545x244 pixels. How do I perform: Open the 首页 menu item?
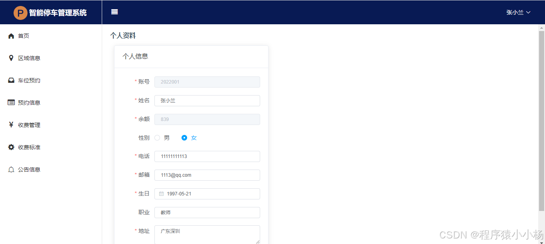coord(51,36)
